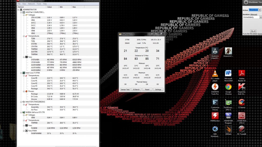The height and width of the screenshot is (147, 262).
Task: Open the AssassinsC... desktop shortcut
Action: click(x=228, y=52)
